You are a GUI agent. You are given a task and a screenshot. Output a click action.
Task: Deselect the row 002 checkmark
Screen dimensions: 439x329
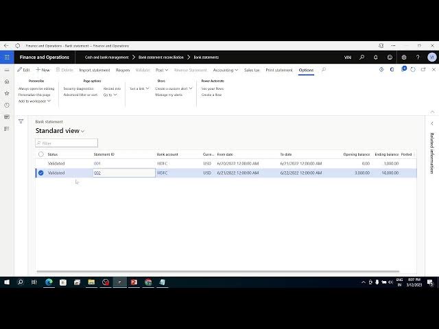click(41, 173)
